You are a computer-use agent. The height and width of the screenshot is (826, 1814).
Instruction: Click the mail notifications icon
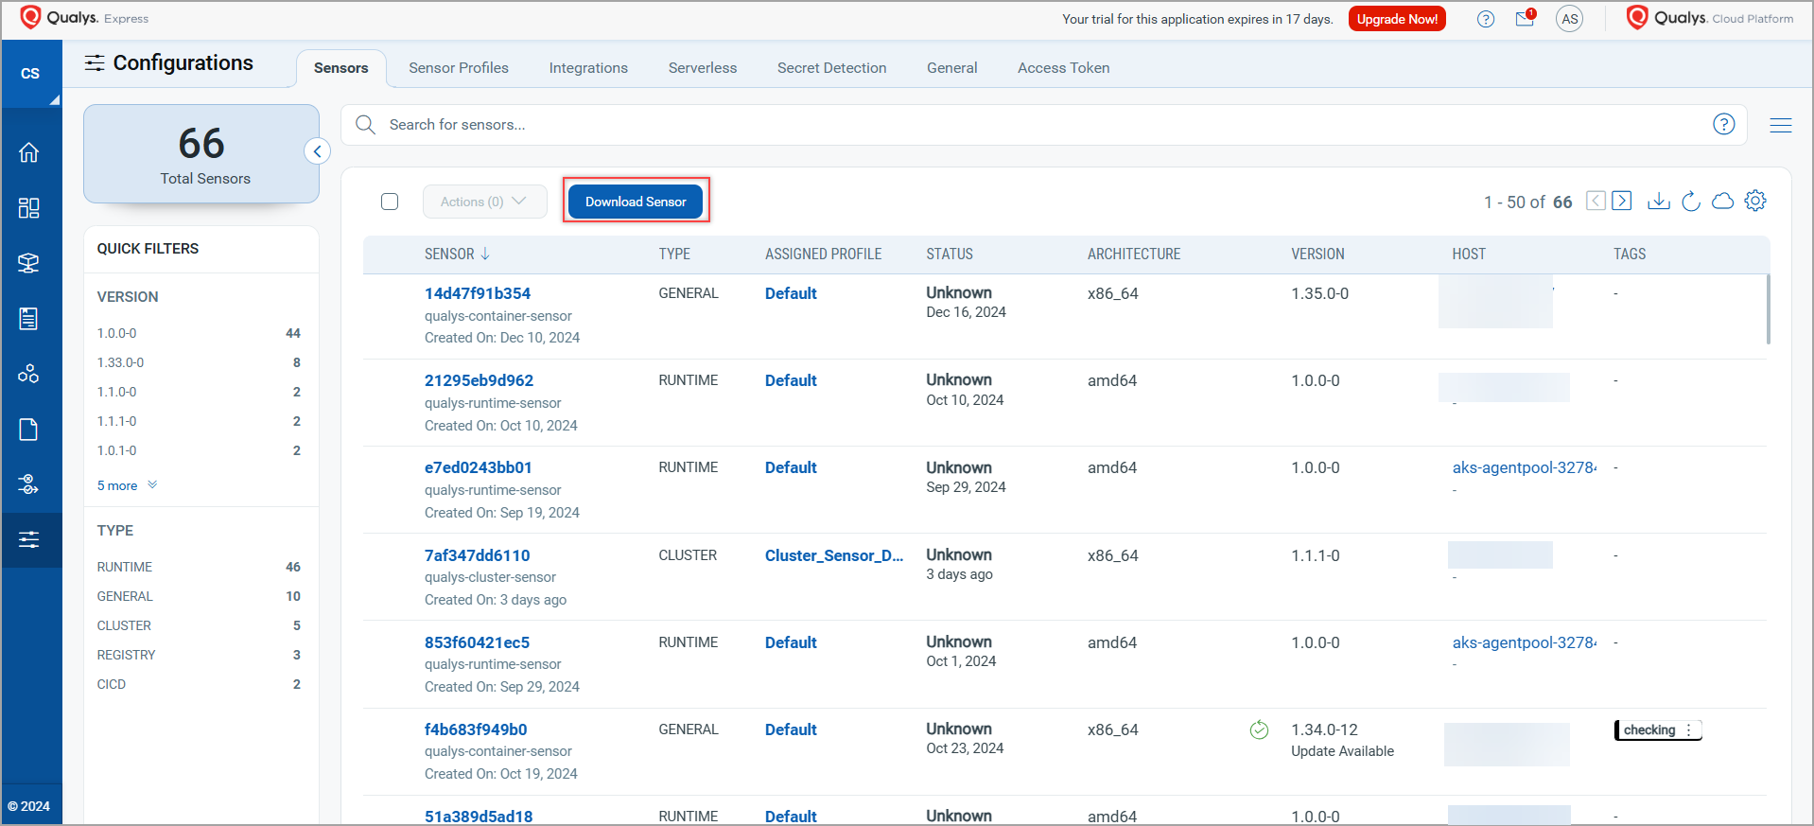[1525, 19]
